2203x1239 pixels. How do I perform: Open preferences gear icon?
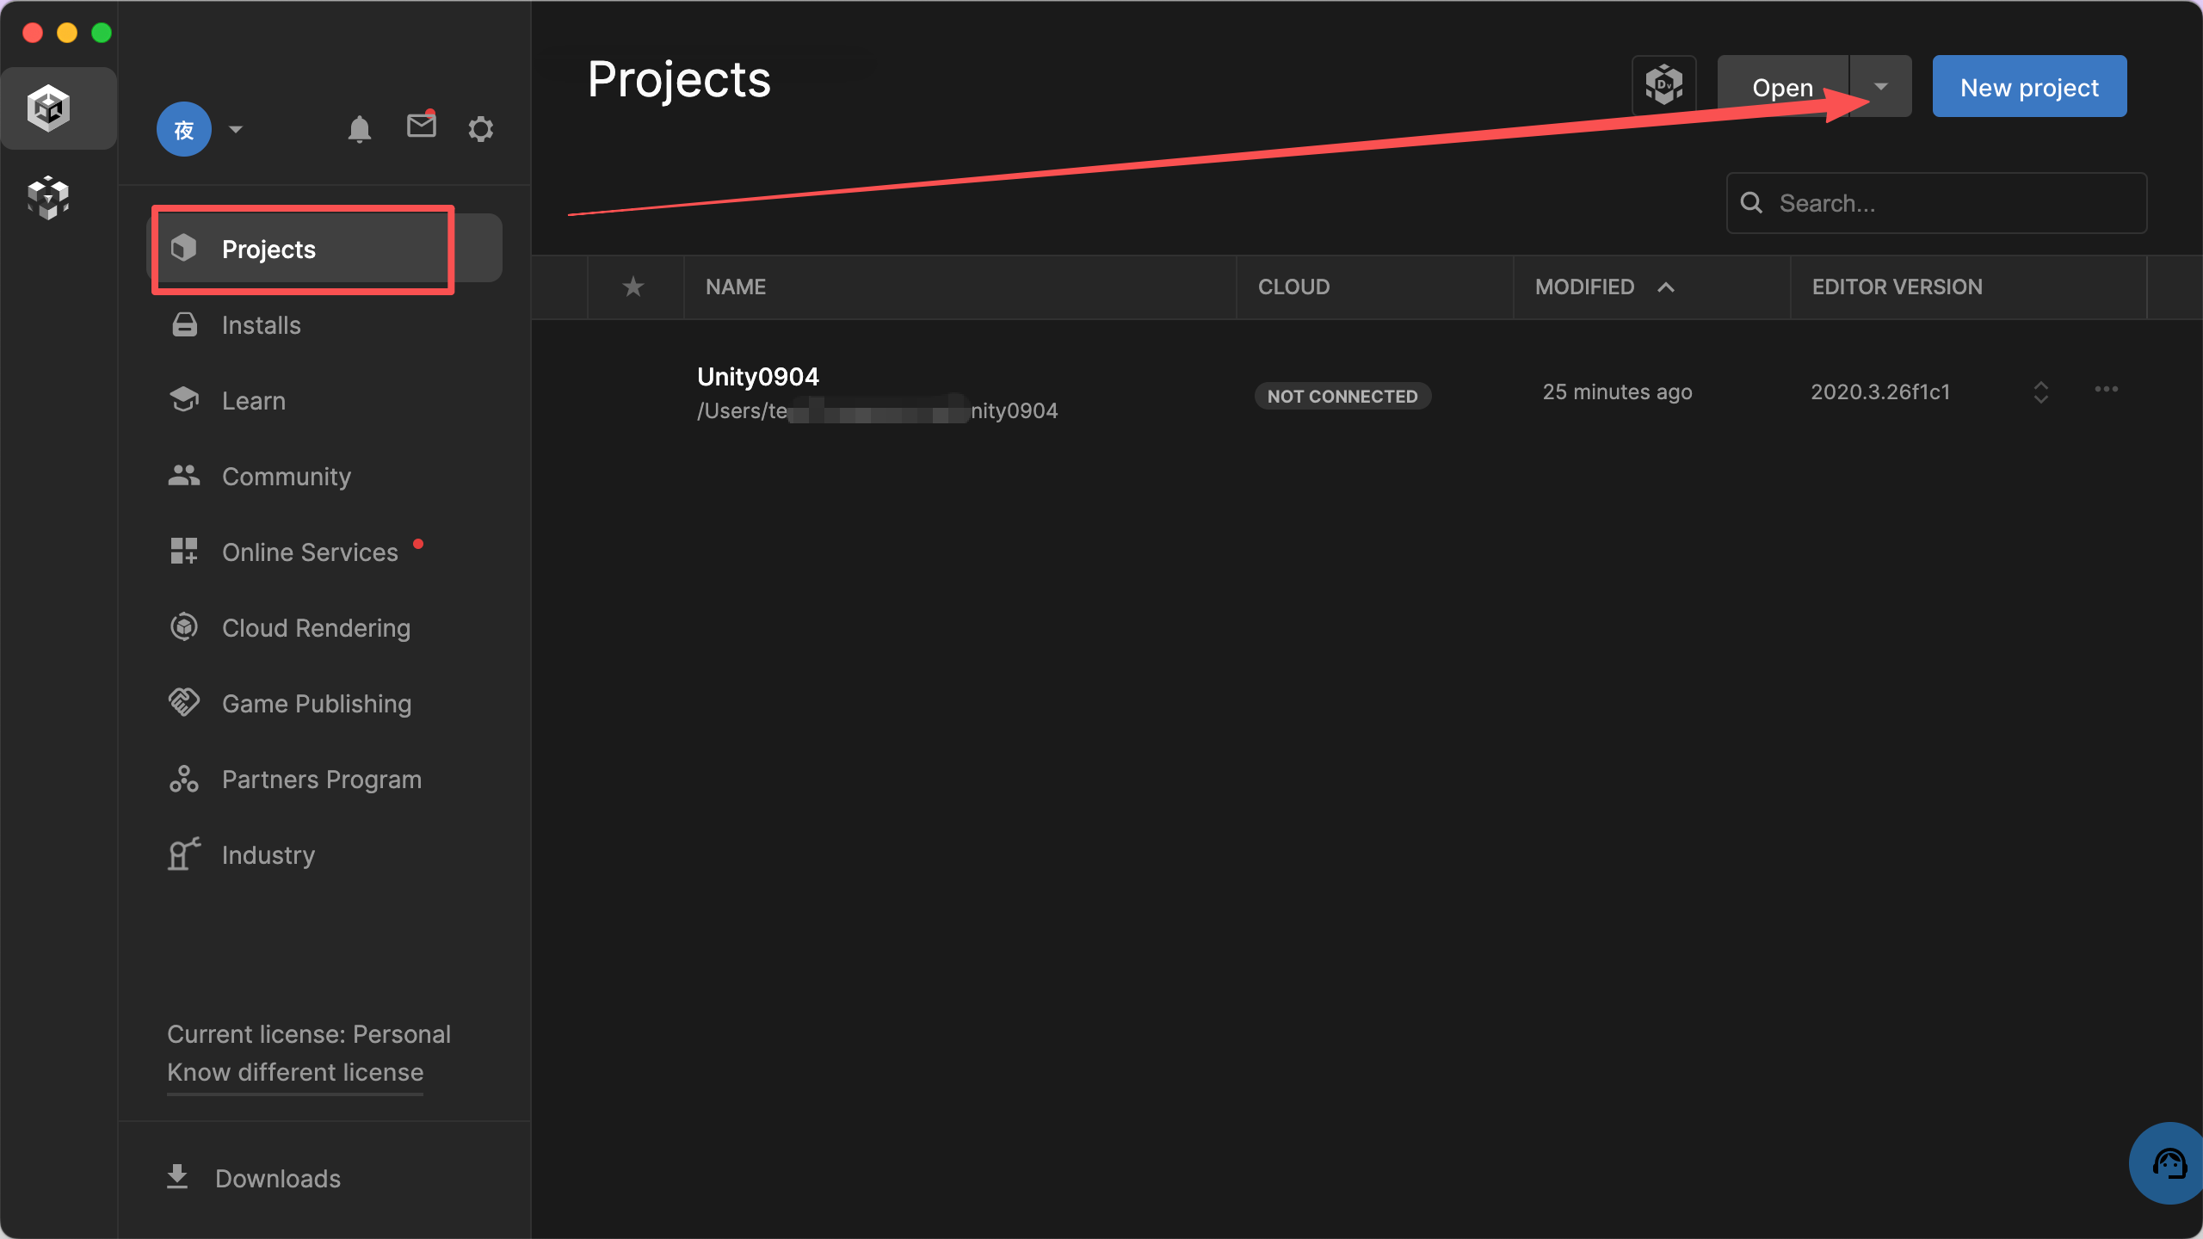pos(480,129)
